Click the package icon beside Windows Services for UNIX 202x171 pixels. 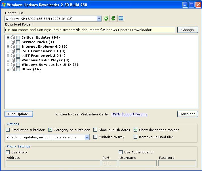tap(13, 65)
